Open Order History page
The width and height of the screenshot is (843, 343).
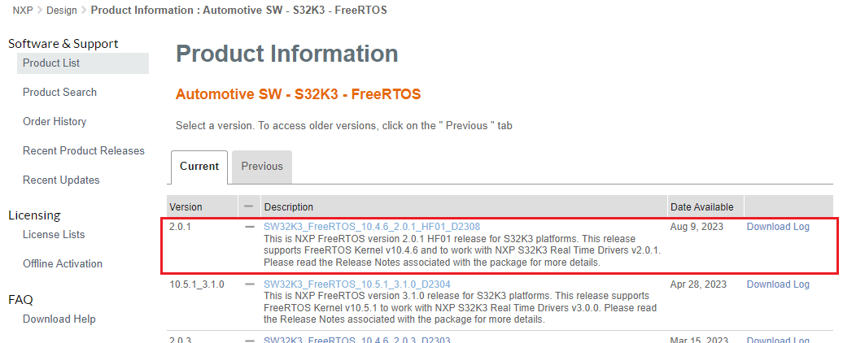[55, 122]
